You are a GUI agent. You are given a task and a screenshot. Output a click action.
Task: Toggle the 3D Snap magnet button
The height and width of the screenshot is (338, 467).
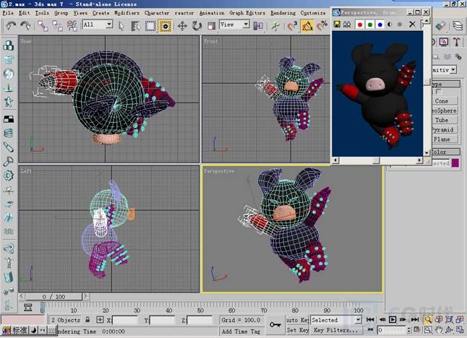[x=293, y=26]
